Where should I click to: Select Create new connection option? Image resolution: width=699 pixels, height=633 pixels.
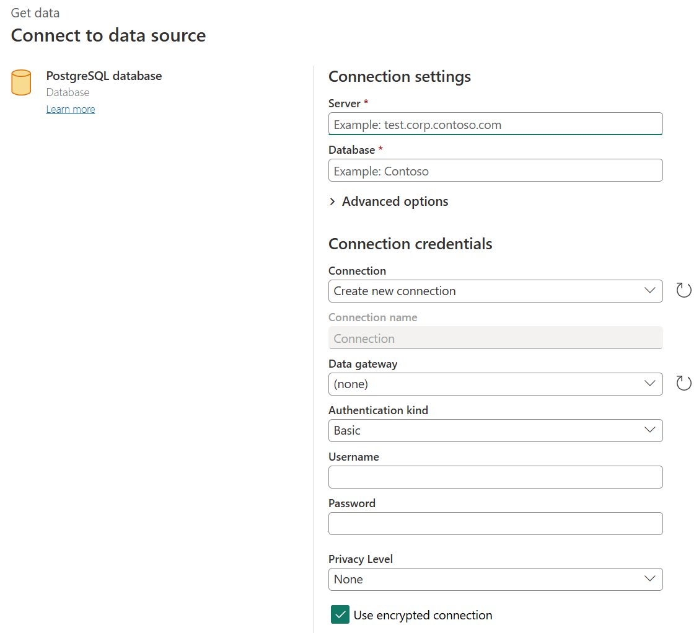pos(496,291)
